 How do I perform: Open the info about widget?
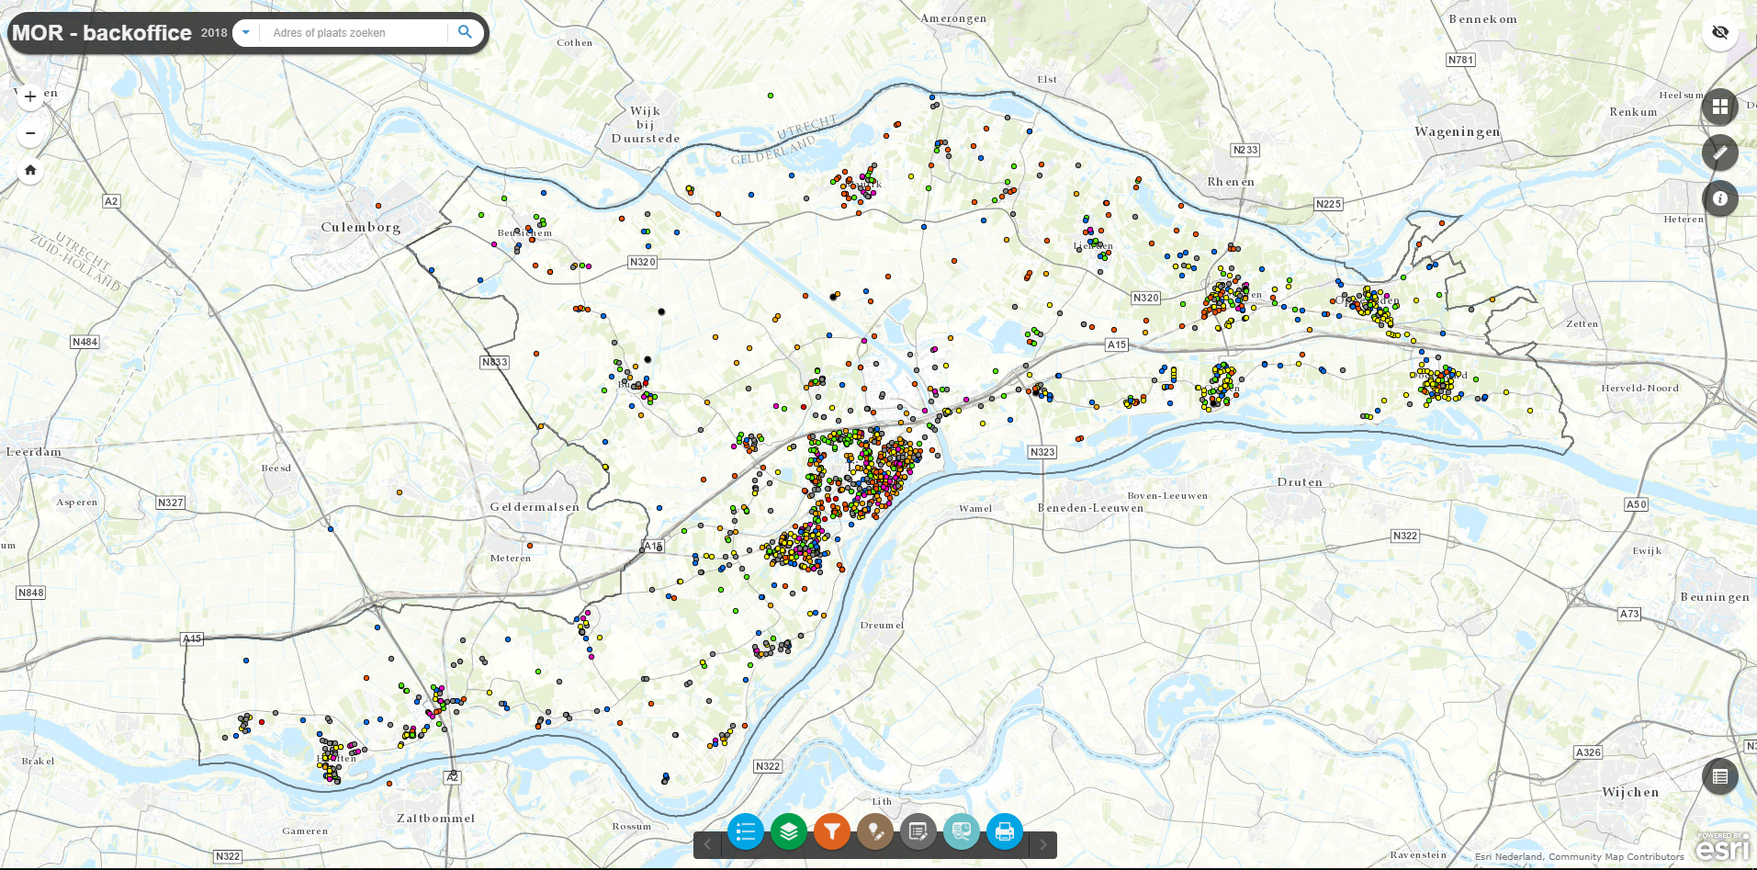pos(1719,198)
